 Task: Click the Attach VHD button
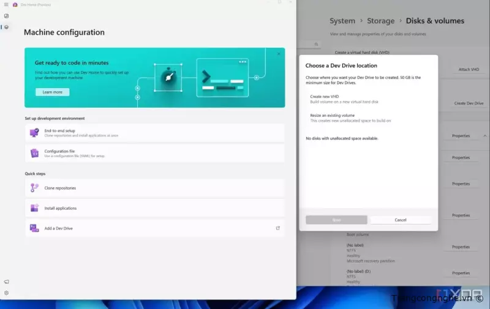[469, 70]
